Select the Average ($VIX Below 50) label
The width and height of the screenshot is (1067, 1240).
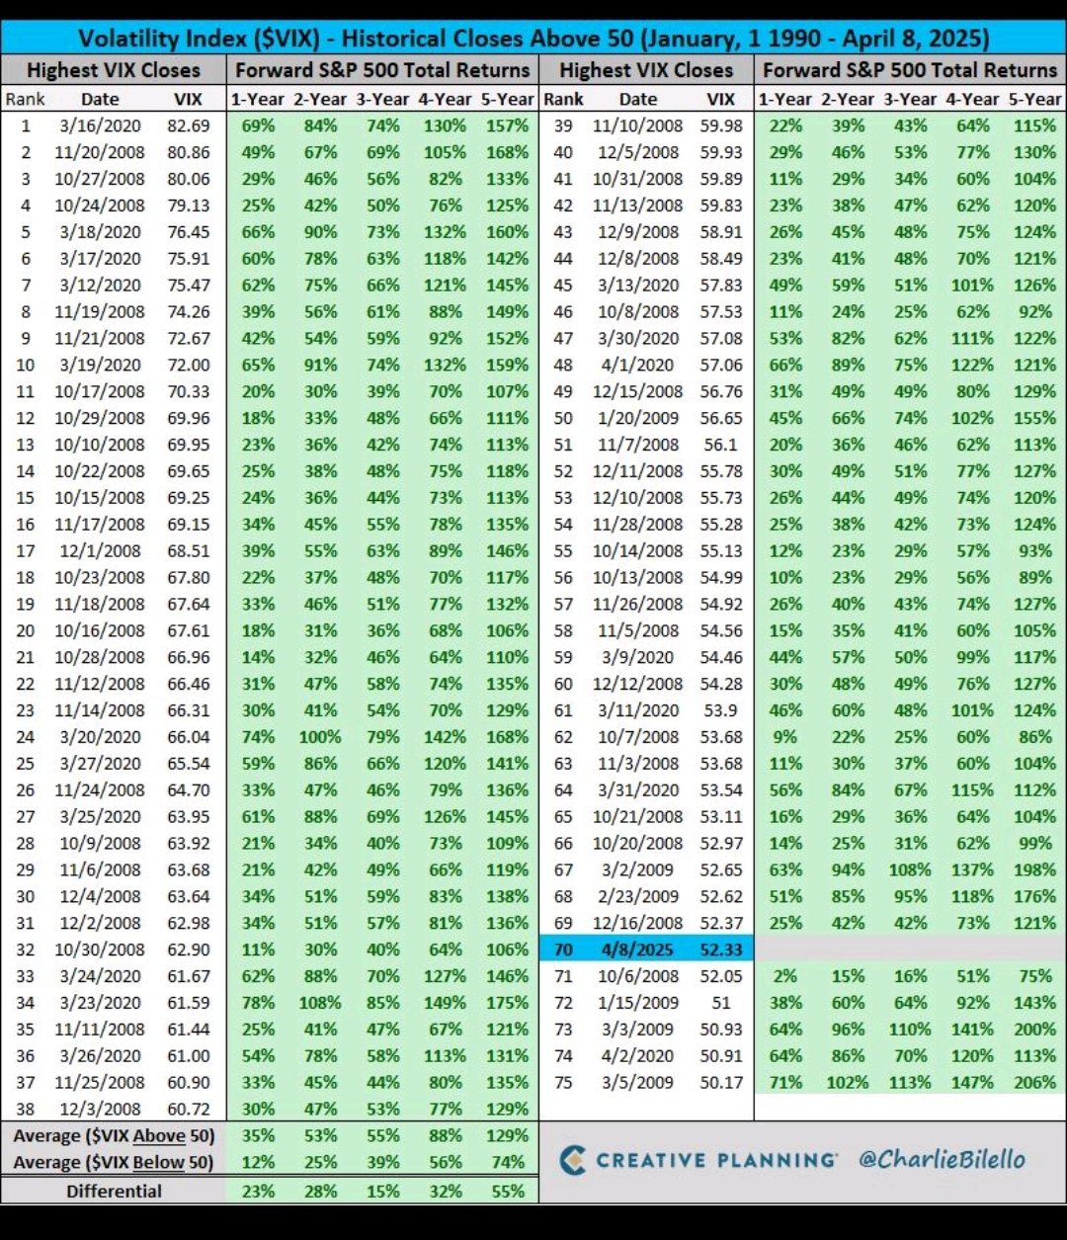[x=114, y=1162]
